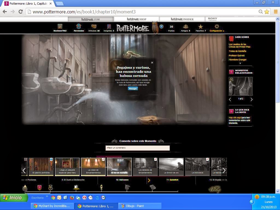Open the Inicio start button

tap(14, 198)
